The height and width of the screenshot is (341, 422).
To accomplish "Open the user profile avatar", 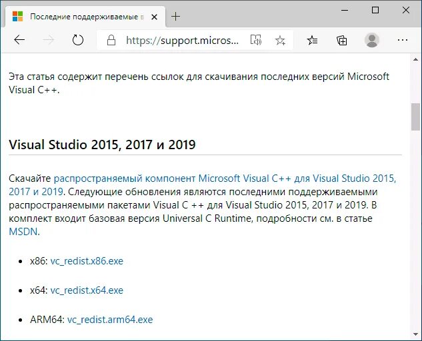I will (372, 40).
